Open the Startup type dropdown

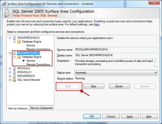(156, 72)
